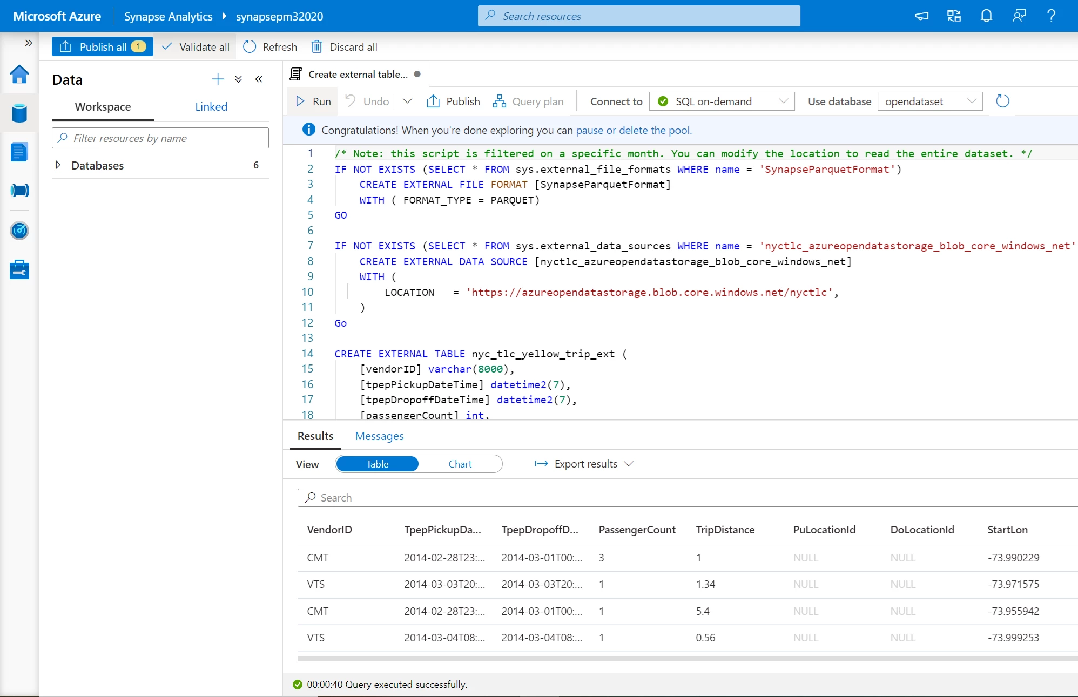
Task: Open Azure notifications bell
Action: pos(986,16)
